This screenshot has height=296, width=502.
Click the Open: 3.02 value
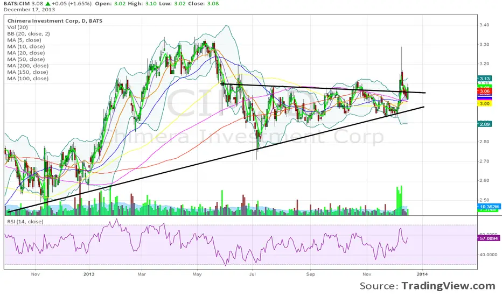tap(110, 4)
